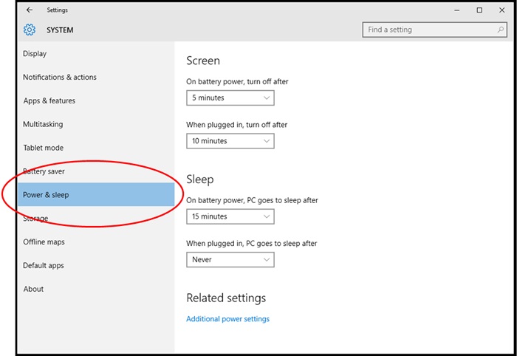Close the Settings window
517x356 pixels.
pos(500,10)
